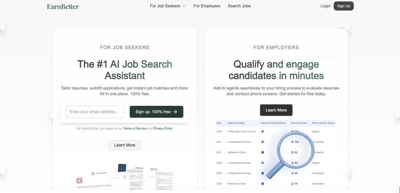Click the bookmark icon on job card
This screenshot has height=193, width=400.
click(x=125, y=177)
